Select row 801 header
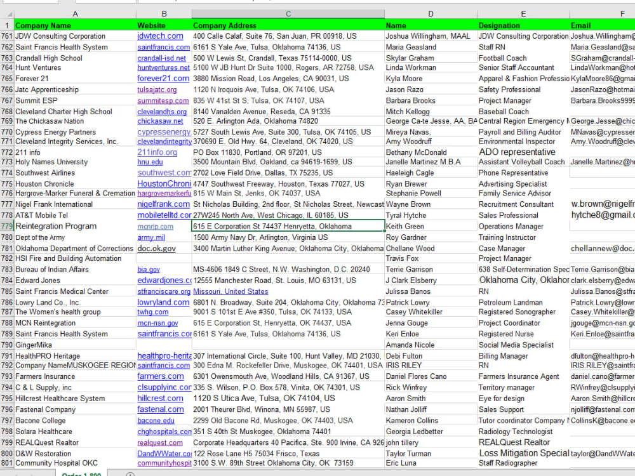635x476 pixels. (x=7, y=463)
